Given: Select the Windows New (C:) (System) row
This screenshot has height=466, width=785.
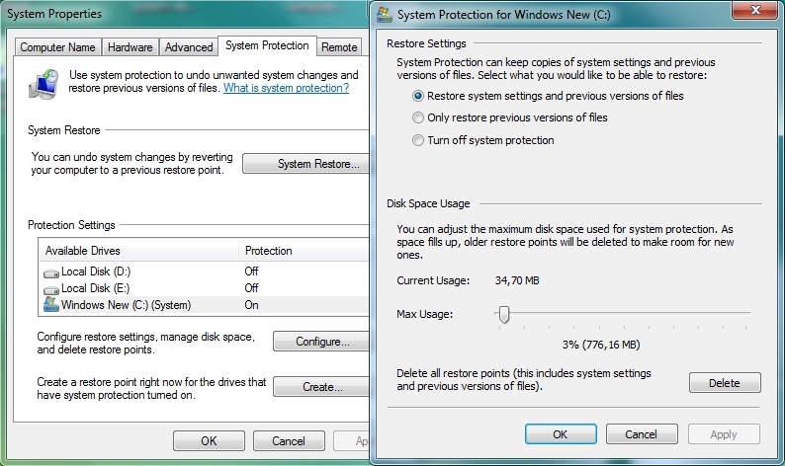Looking at the screenshot, I should coord(205,305).
